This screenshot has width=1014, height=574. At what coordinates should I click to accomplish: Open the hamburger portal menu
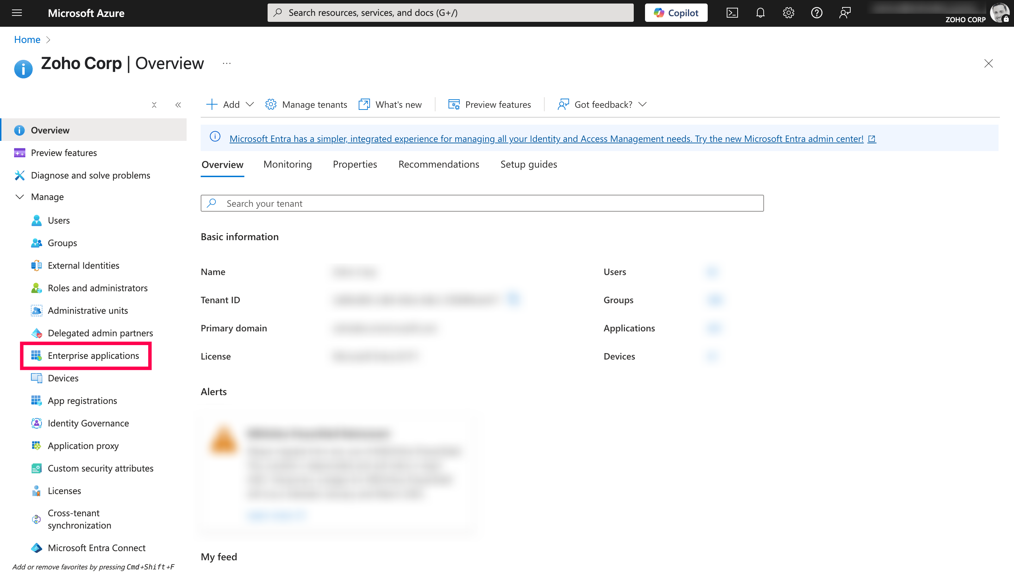[17, 13]
